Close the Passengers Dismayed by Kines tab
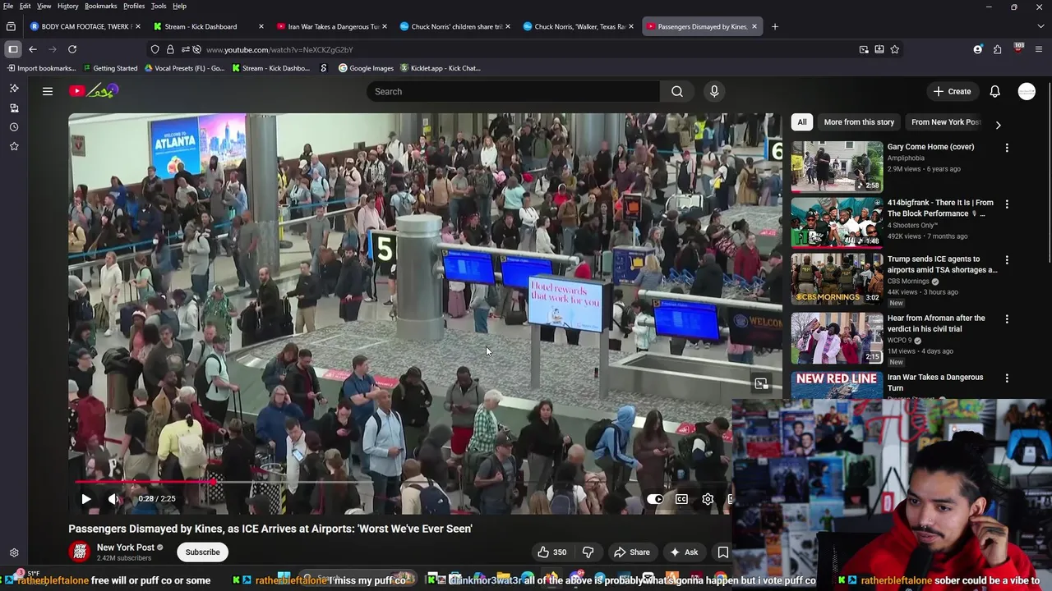1052x591 pixels. click(754, 26)
